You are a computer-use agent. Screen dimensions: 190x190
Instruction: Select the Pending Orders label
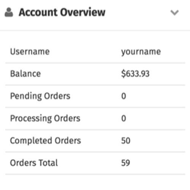pos(40,96)
